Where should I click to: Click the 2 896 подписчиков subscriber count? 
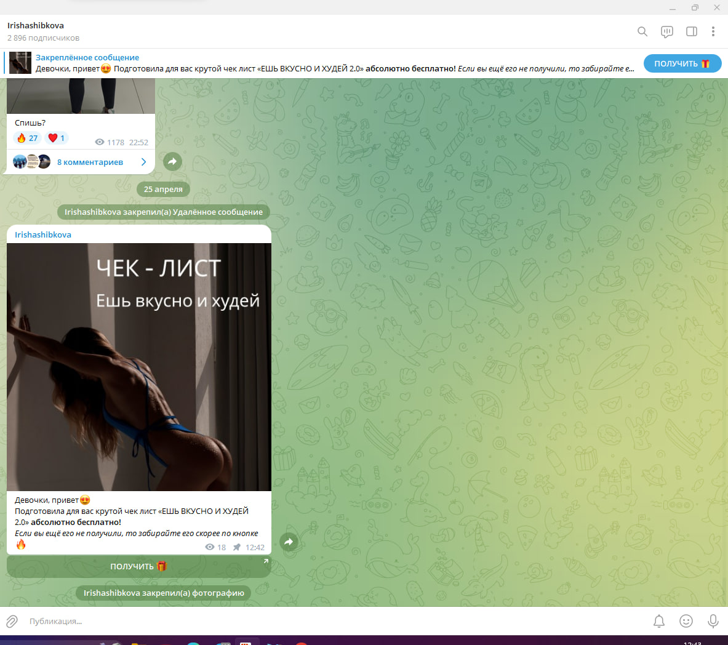[43, 38]
